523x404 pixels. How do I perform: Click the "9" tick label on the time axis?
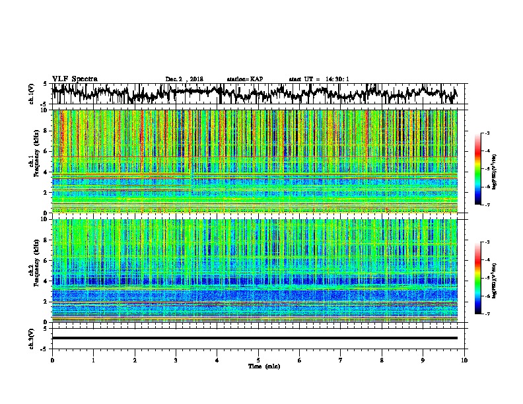pyautogui.click(x=423, y=360)
